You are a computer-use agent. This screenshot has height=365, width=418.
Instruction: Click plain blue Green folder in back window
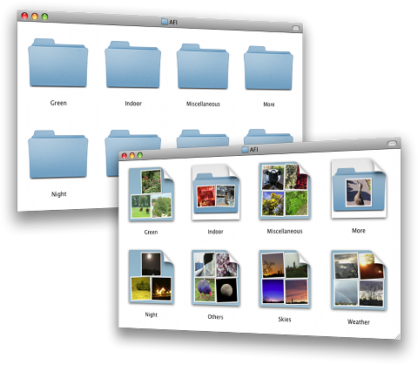(58, 63)
